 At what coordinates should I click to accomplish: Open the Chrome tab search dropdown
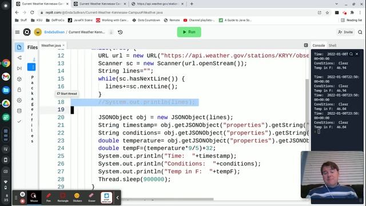coord(336,4)
